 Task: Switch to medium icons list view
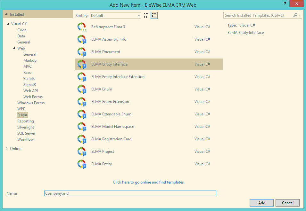[x=154, y=15]
